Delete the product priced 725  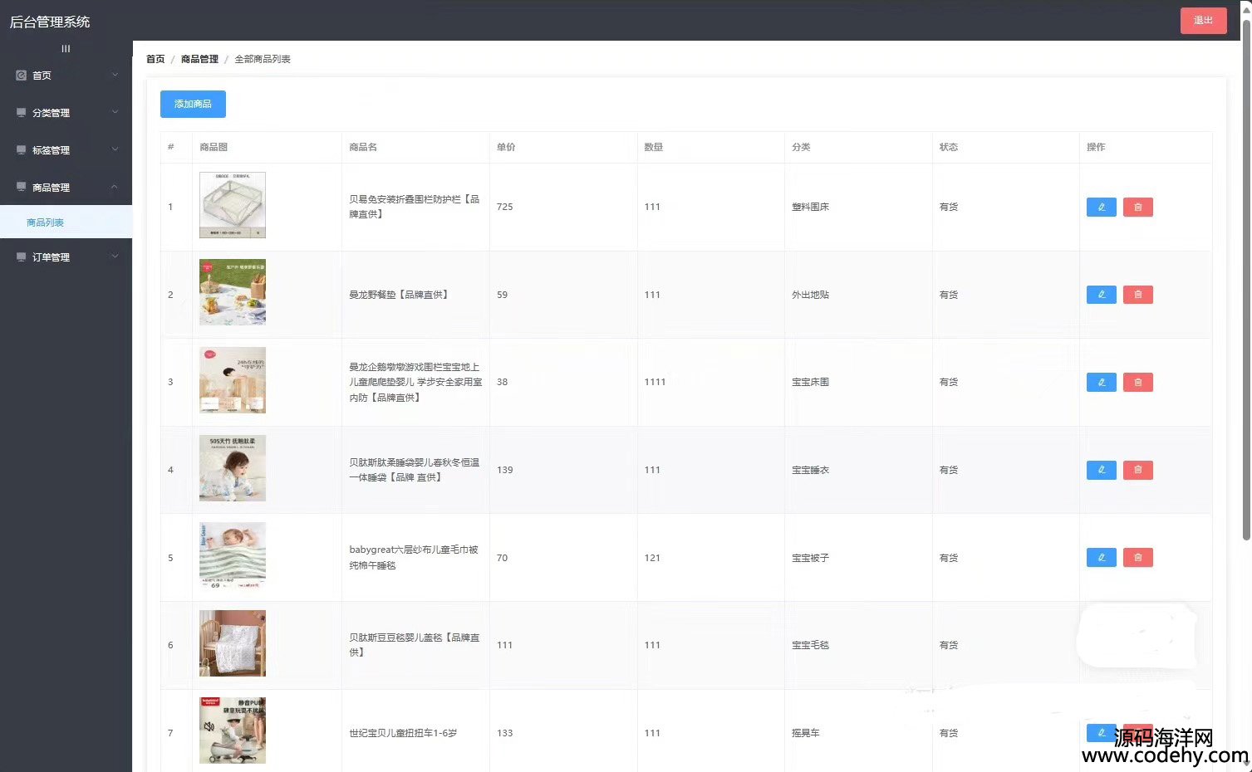click(x=1137, y=207)
